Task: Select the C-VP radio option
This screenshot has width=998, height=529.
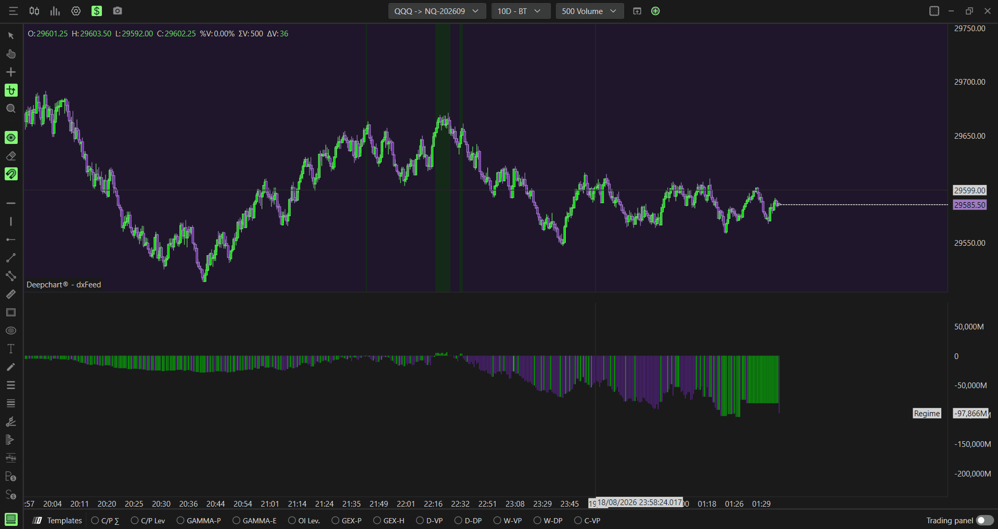Action: (x=588, y=520)
